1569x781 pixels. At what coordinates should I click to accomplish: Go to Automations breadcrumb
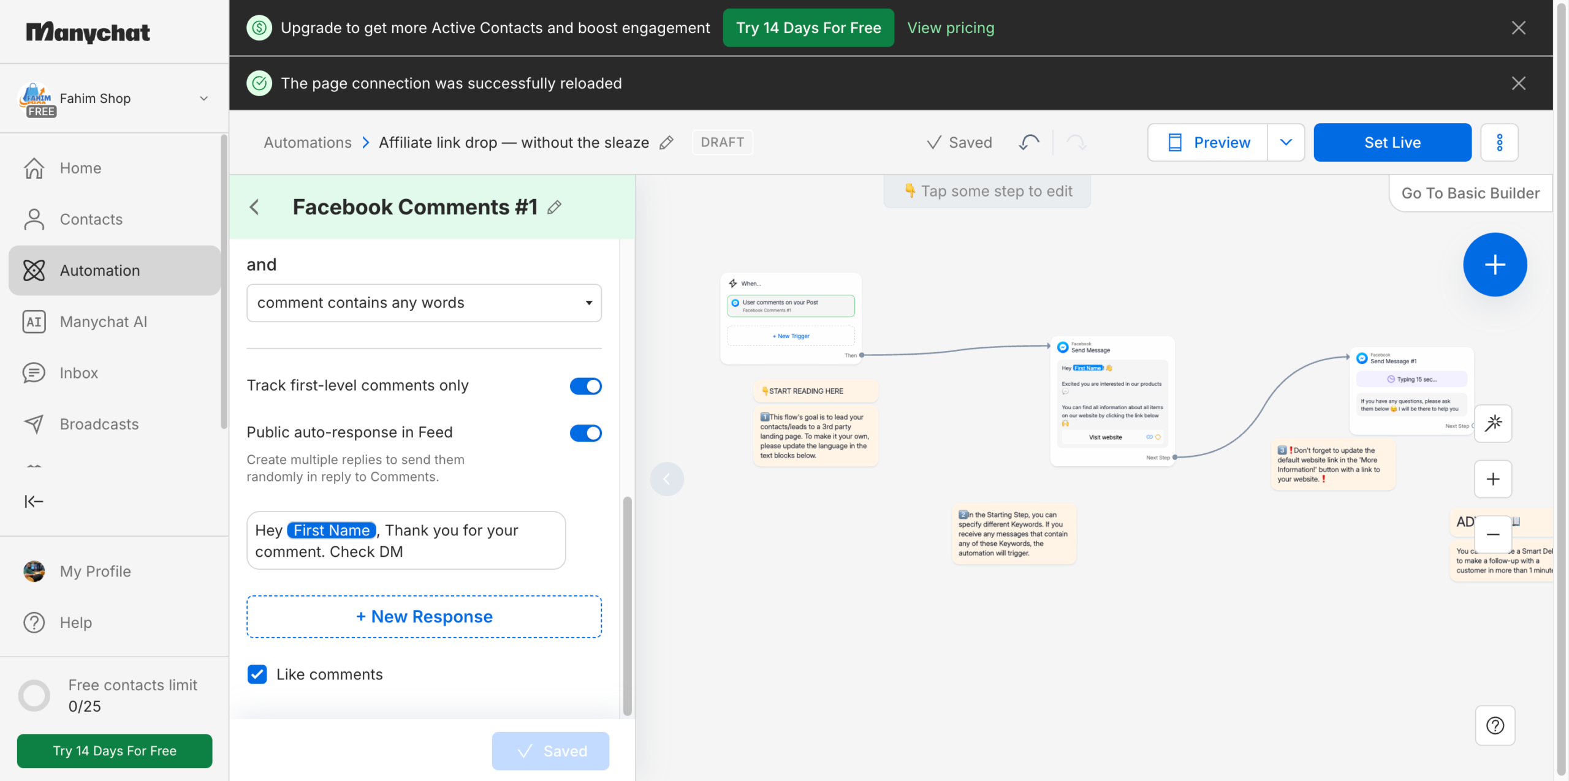tap(308, 143)
